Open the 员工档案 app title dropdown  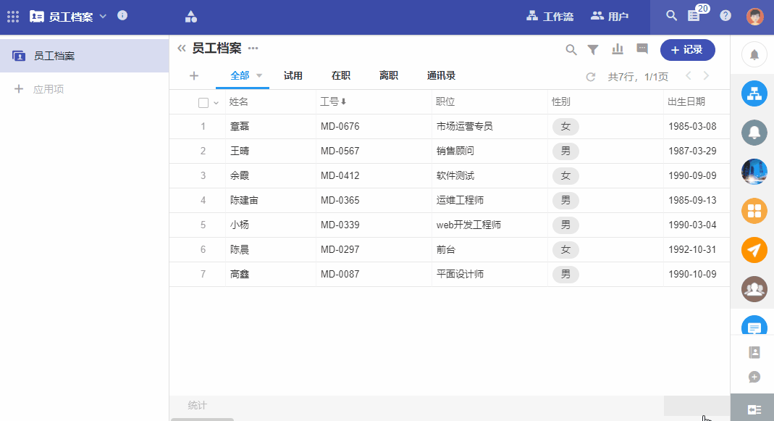(x=103, y=16)
